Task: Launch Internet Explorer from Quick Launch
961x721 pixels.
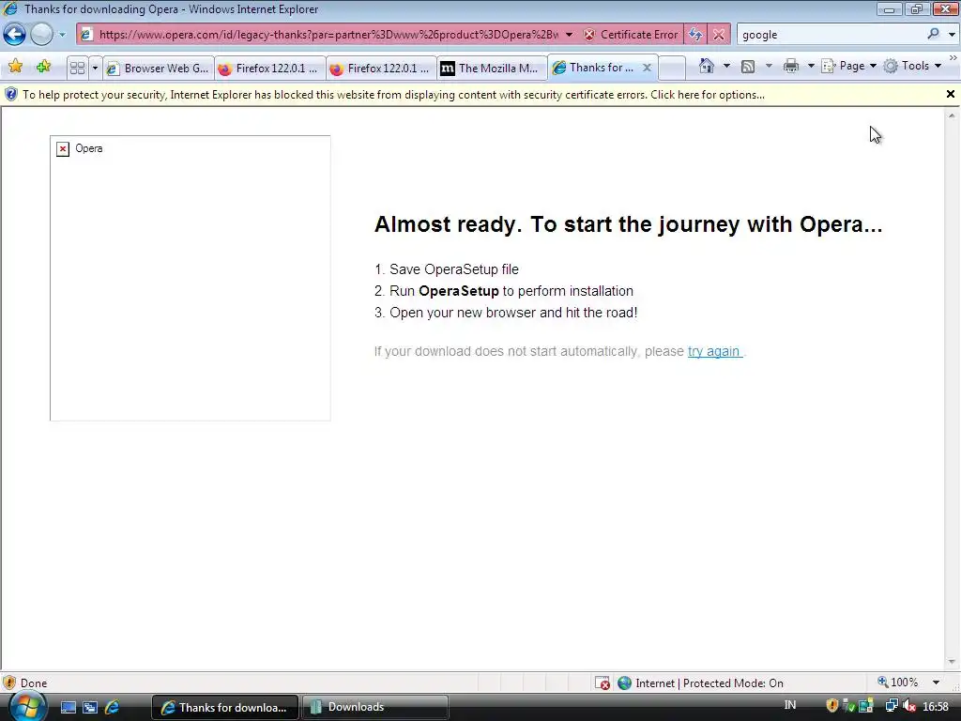Action: point(113,708)
